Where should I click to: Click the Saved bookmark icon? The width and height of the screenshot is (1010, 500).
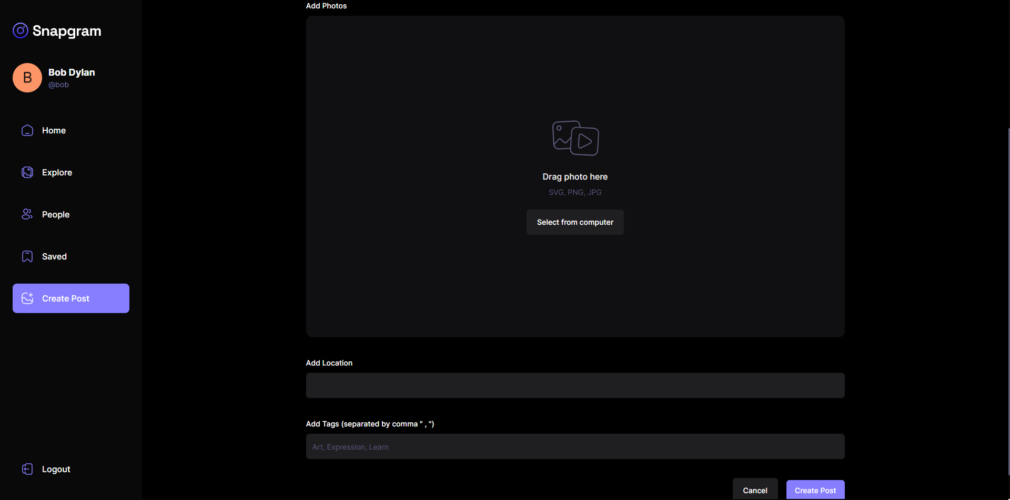tap(27, 256)
